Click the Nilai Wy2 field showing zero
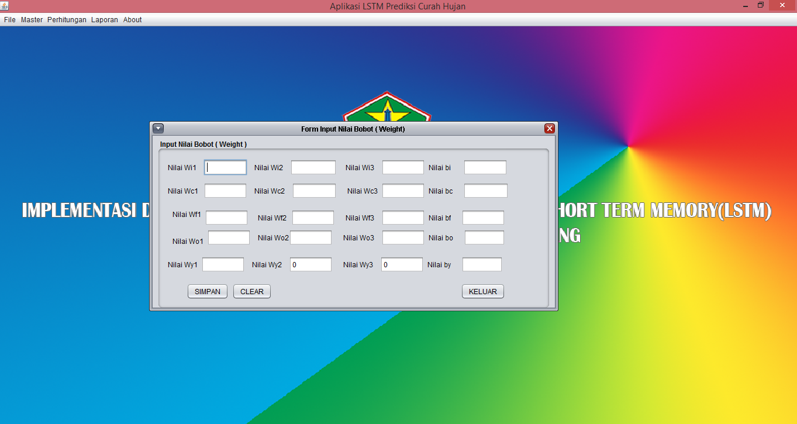Screen dimensions: 797x424 click(310, 264)
